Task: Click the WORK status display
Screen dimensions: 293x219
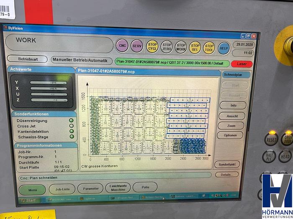Action: click(59, 43)
